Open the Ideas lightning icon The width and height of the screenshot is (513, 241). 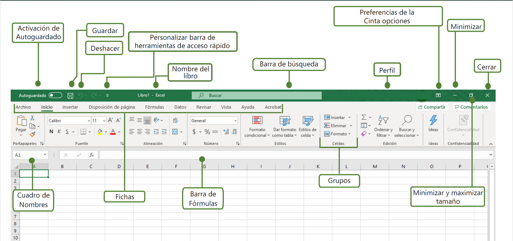(x=433, y=120)
